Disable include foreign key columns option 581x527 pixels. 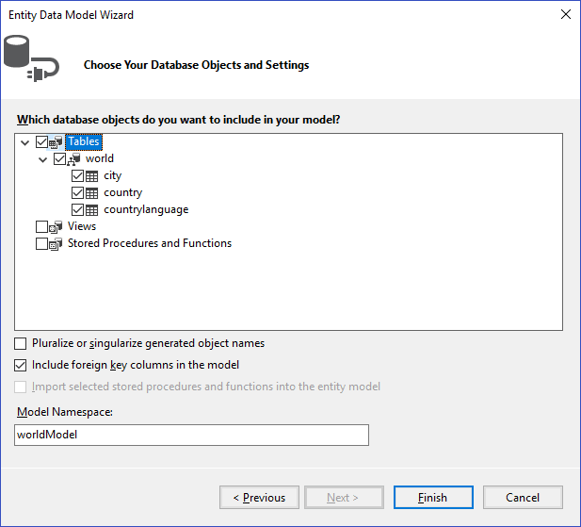21,365
